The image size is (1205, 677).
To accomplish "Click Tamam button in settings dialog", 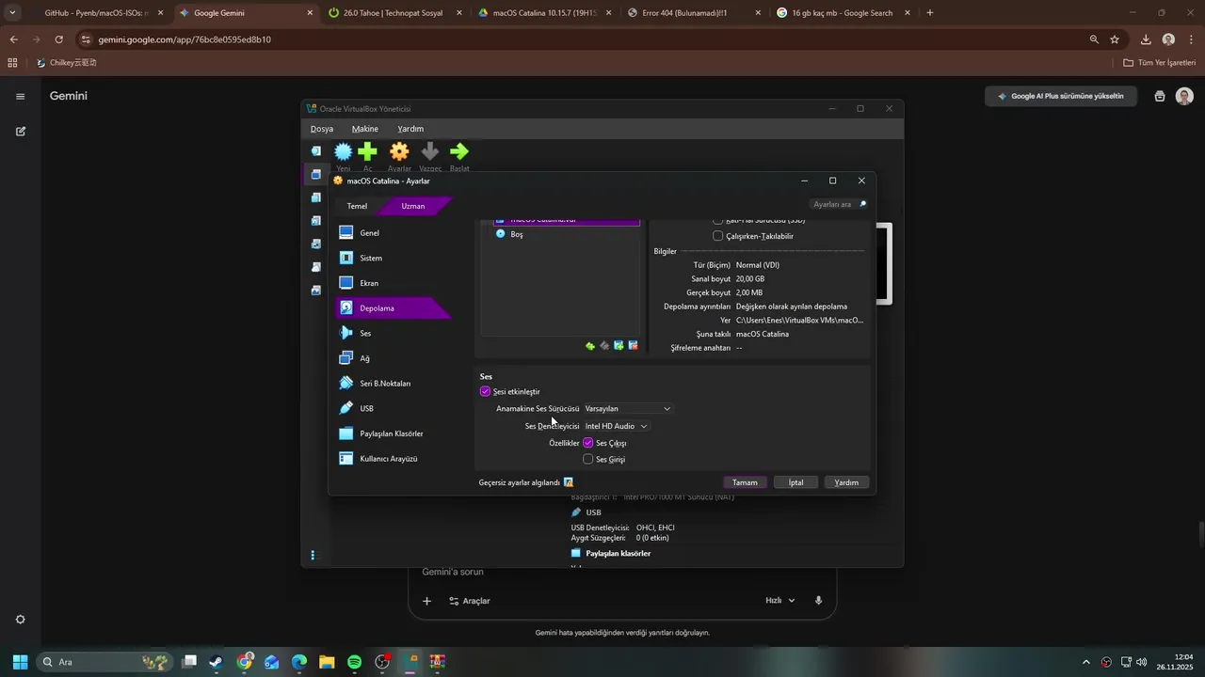I will click(x=745, y=482).
